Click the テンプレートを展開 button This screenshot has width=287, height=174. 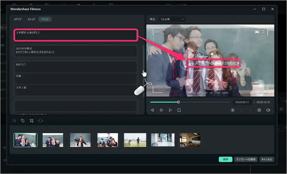pos(246,159)
